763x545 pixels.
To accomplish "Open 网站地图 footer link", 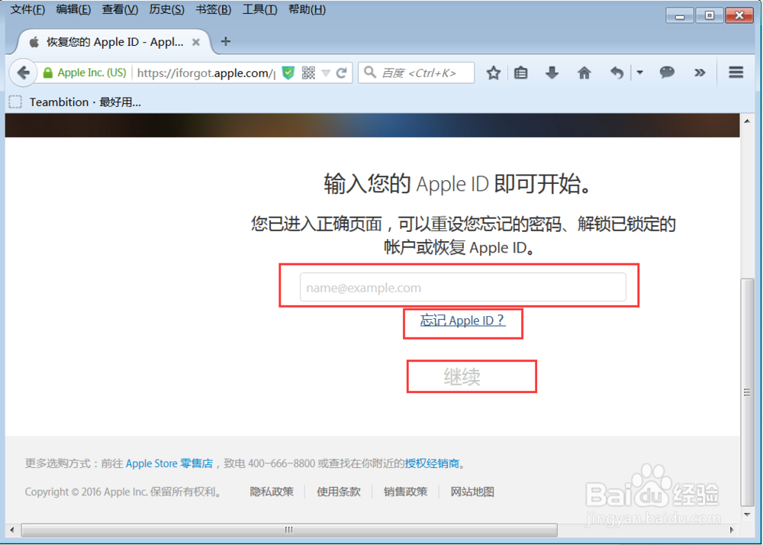I will point(472,492).
